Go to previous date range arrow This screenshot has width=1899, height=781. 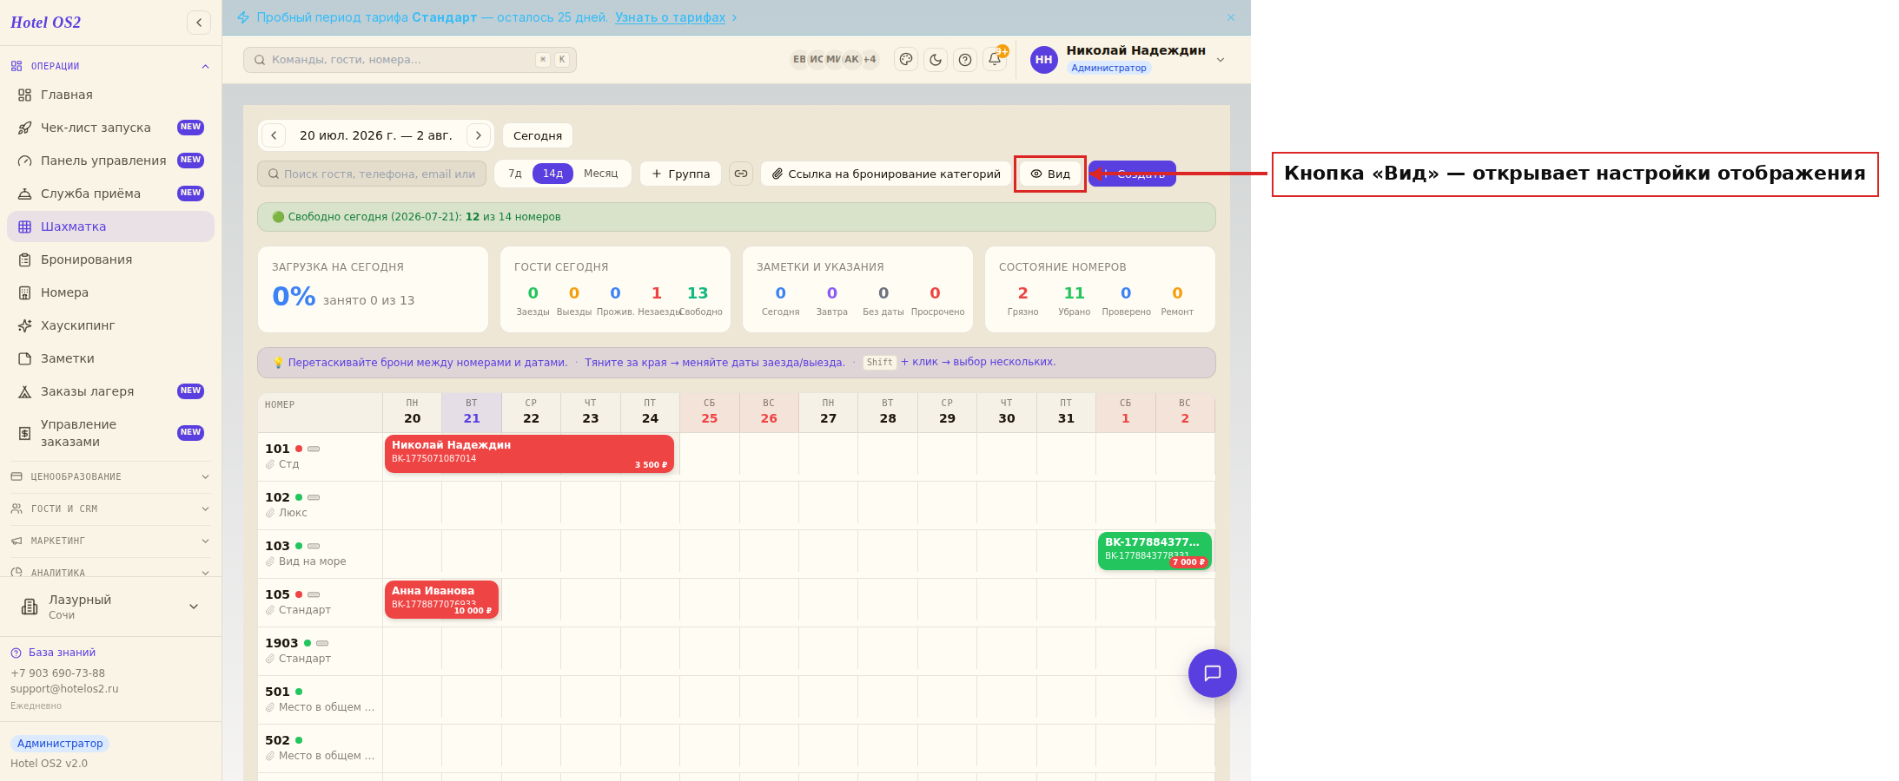pyautogui.click(x=274, y=135)
